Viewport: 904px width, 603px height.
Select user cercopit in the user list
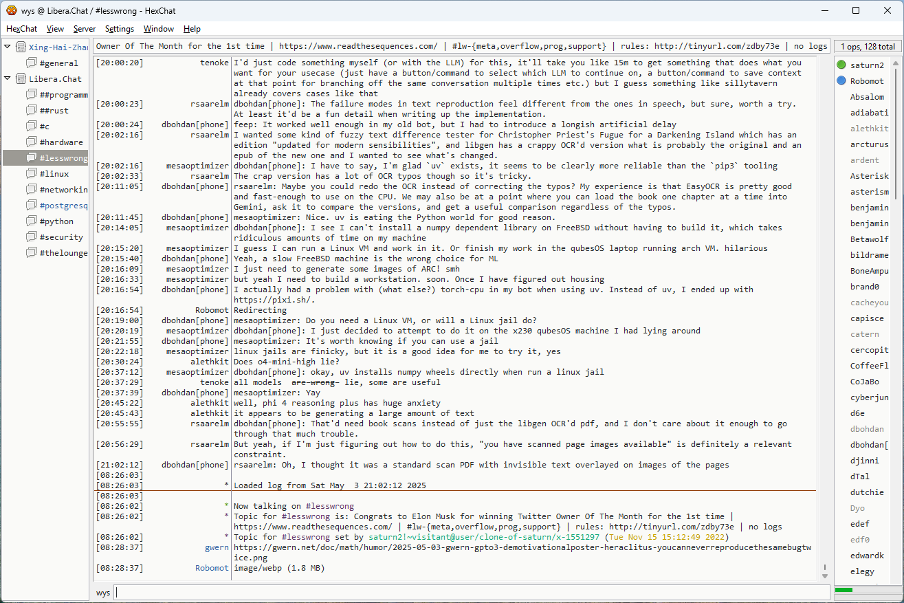(869, 350)
